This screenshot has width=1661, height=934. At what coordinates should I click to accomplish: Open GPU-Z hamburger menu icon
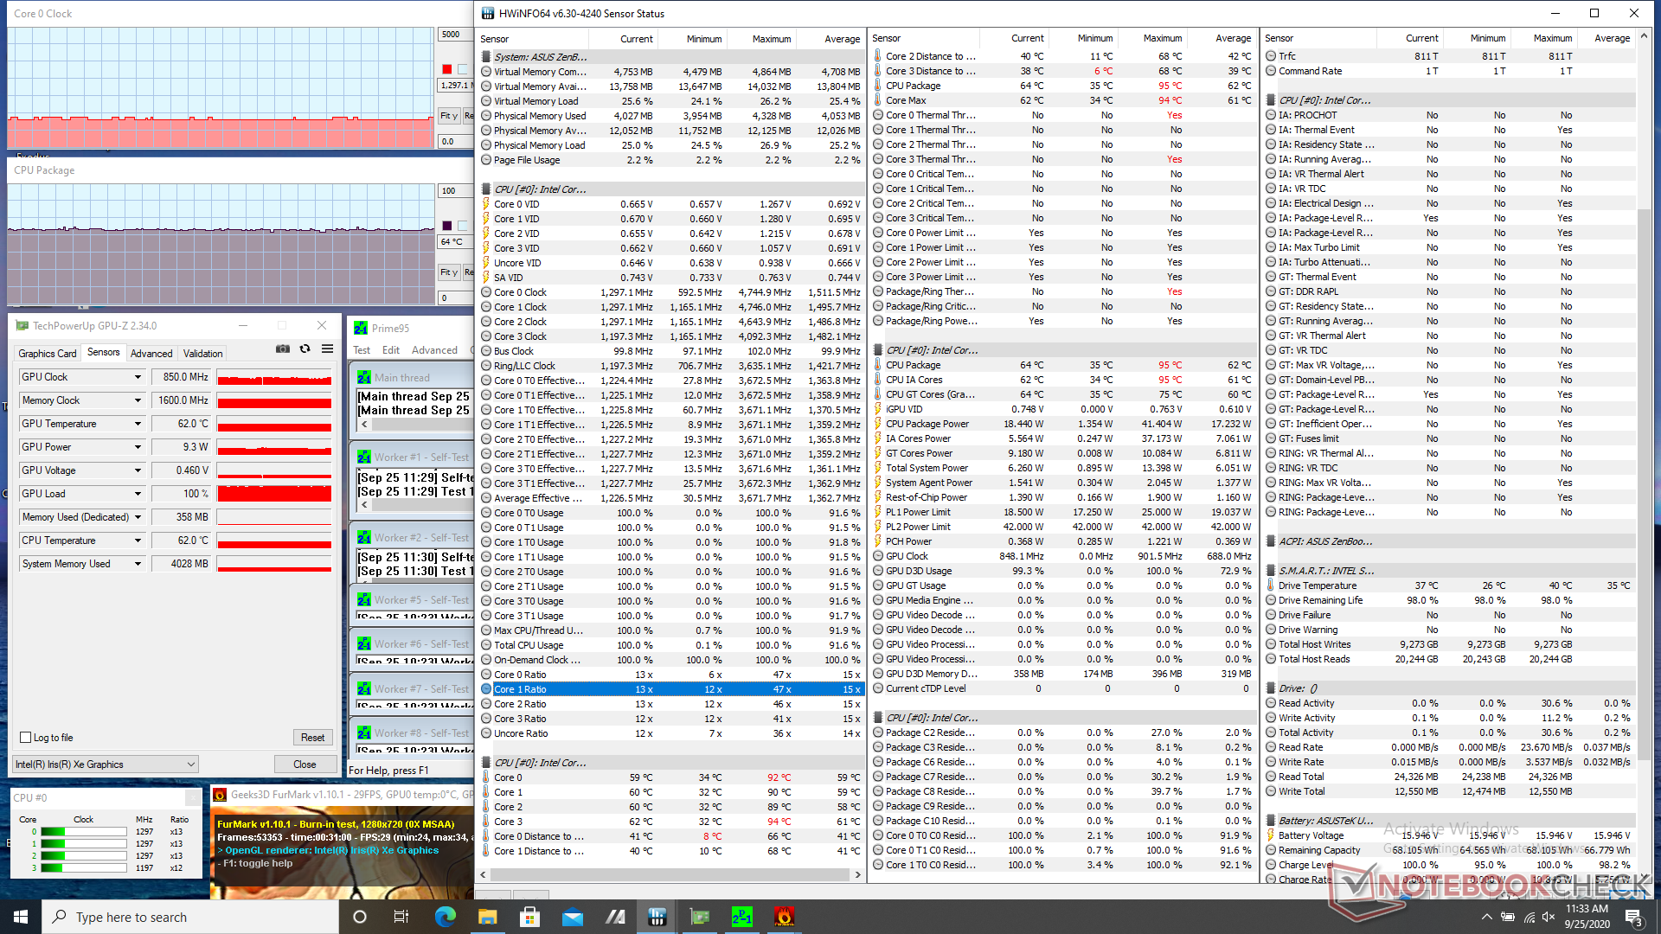327,349
